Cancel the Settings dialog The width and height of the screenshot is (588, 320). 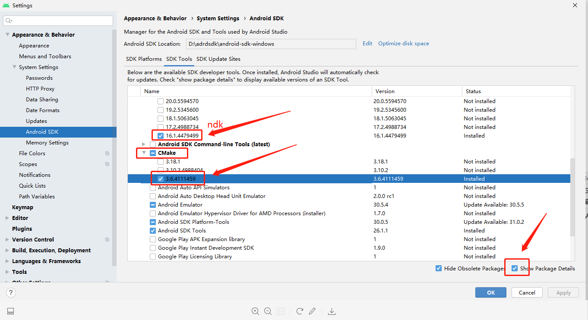pos(527,292)
